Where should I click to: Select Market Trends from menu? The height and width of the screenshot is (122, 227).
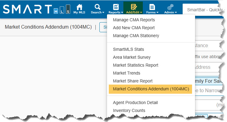pyautogui.click(x=126, y=73)
